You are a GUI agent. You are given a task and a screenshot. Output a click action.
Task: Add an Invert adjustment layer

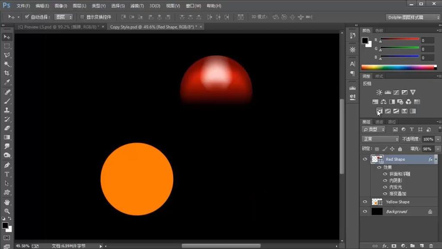click(379, 111)
